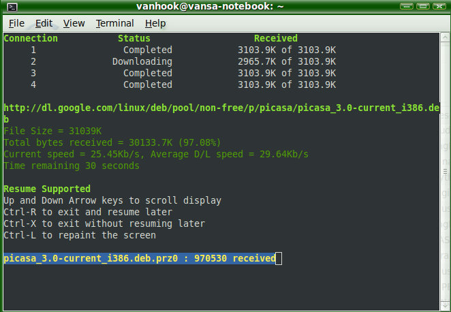451x312 pixels.
Task: Open the Edit menu
Action: point(44,23)
